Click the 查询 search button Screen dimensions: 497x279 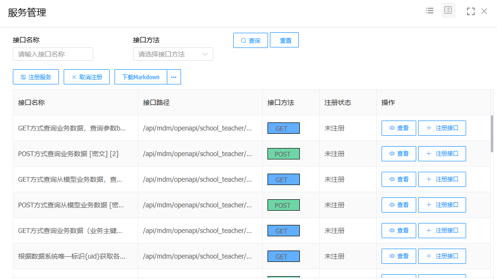pos(250,40)
